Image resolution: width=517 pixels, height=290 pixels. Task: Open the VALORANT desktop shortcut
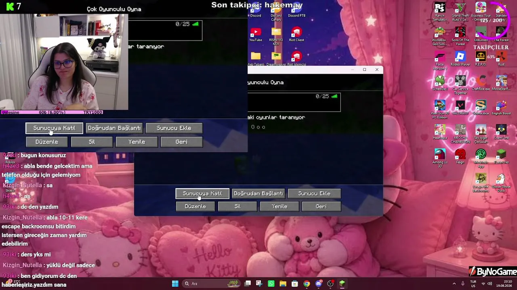(460, 108)
